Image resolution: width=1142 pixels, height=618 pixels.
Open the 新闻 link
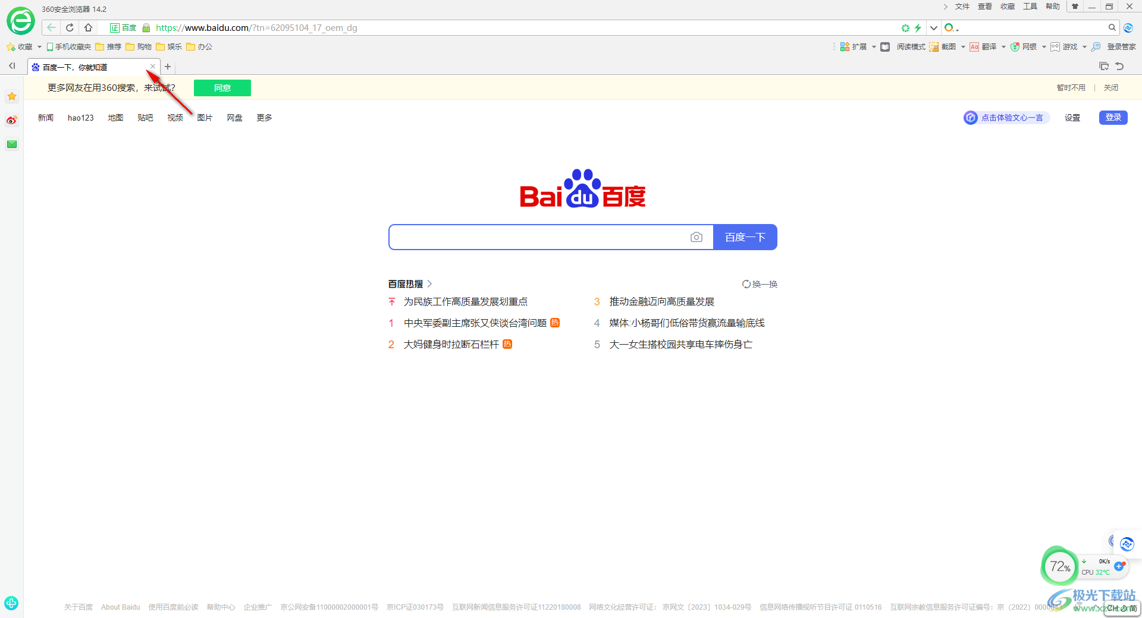[x=46, y=118]
